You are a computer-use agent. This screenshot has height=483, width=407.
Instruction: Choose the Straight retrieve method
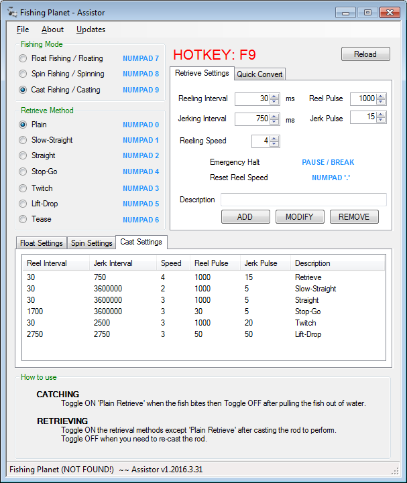click(37, 155)
